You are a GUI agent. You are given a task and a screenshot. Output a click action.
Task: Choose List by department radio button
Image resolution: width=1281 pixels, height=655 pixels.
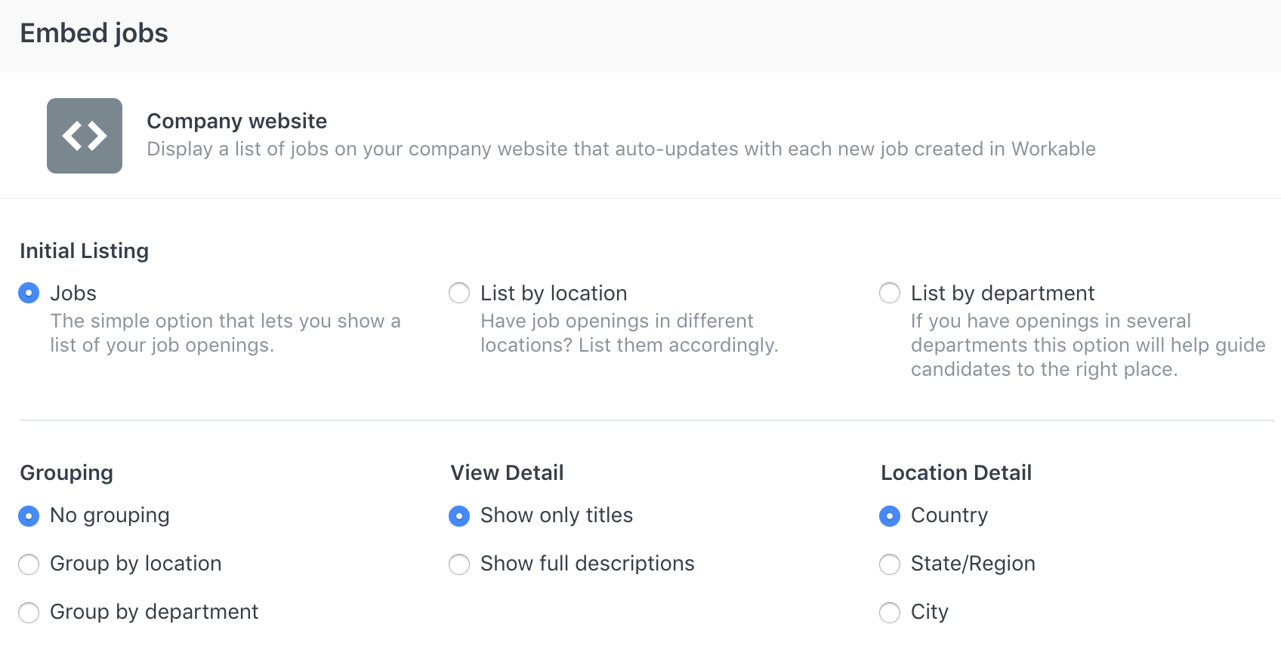click(x=890, y=293)
